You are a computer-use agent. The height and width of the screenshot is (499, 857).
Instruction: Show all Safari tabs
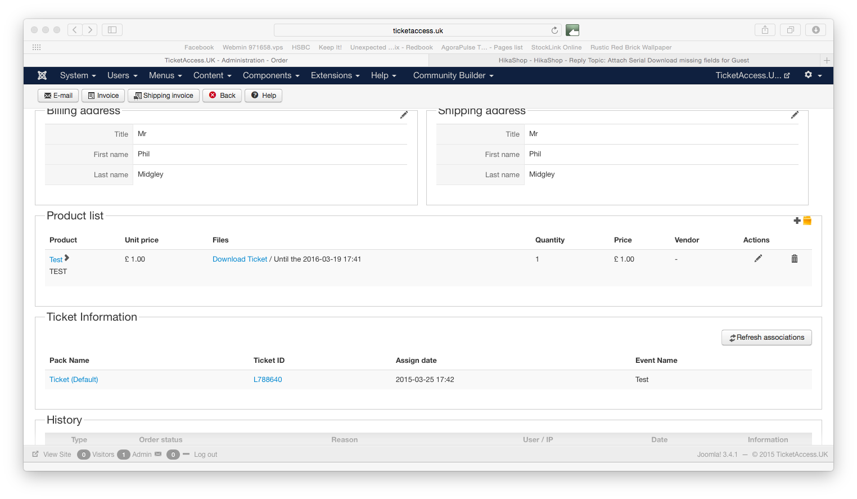[x=790, y=30]
